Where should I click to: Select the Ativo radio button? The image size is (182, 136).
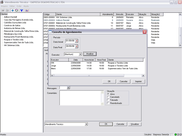[108, 94]
